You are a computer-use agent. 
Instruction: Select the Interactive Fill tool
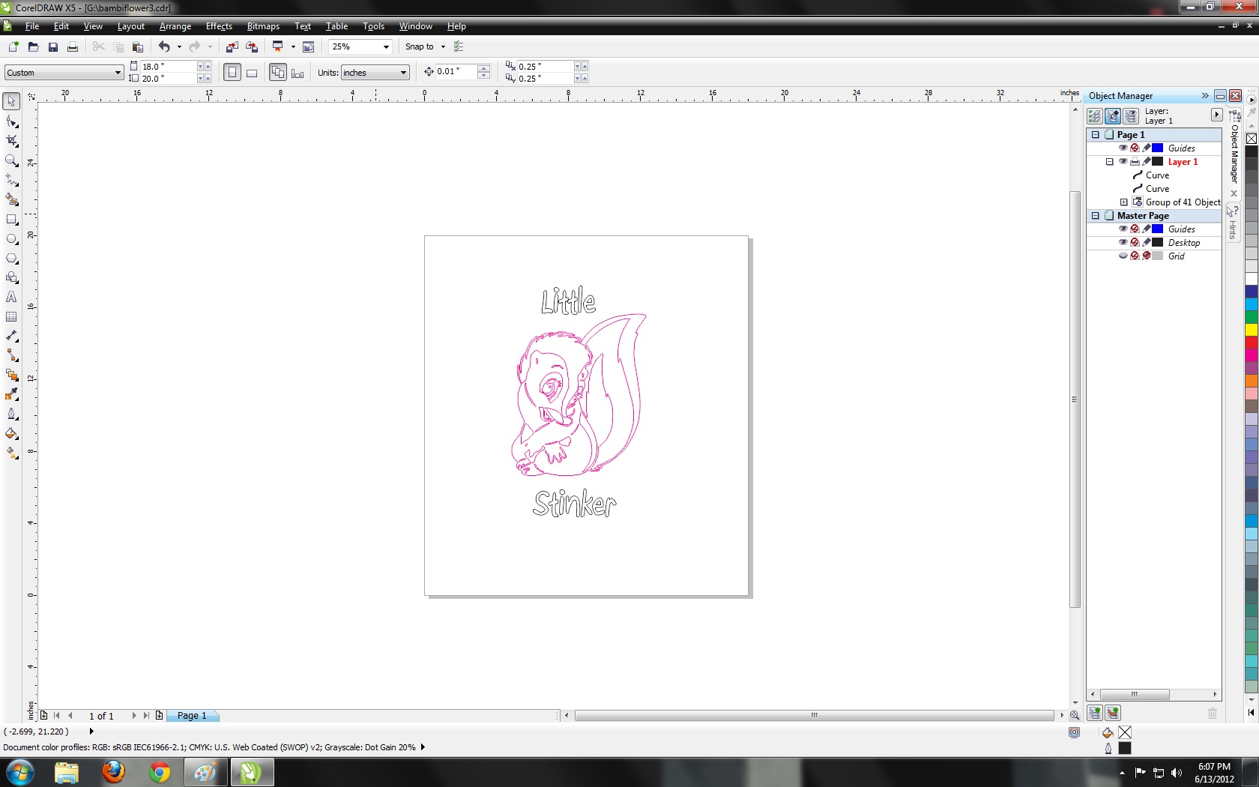tap(12, 453)
